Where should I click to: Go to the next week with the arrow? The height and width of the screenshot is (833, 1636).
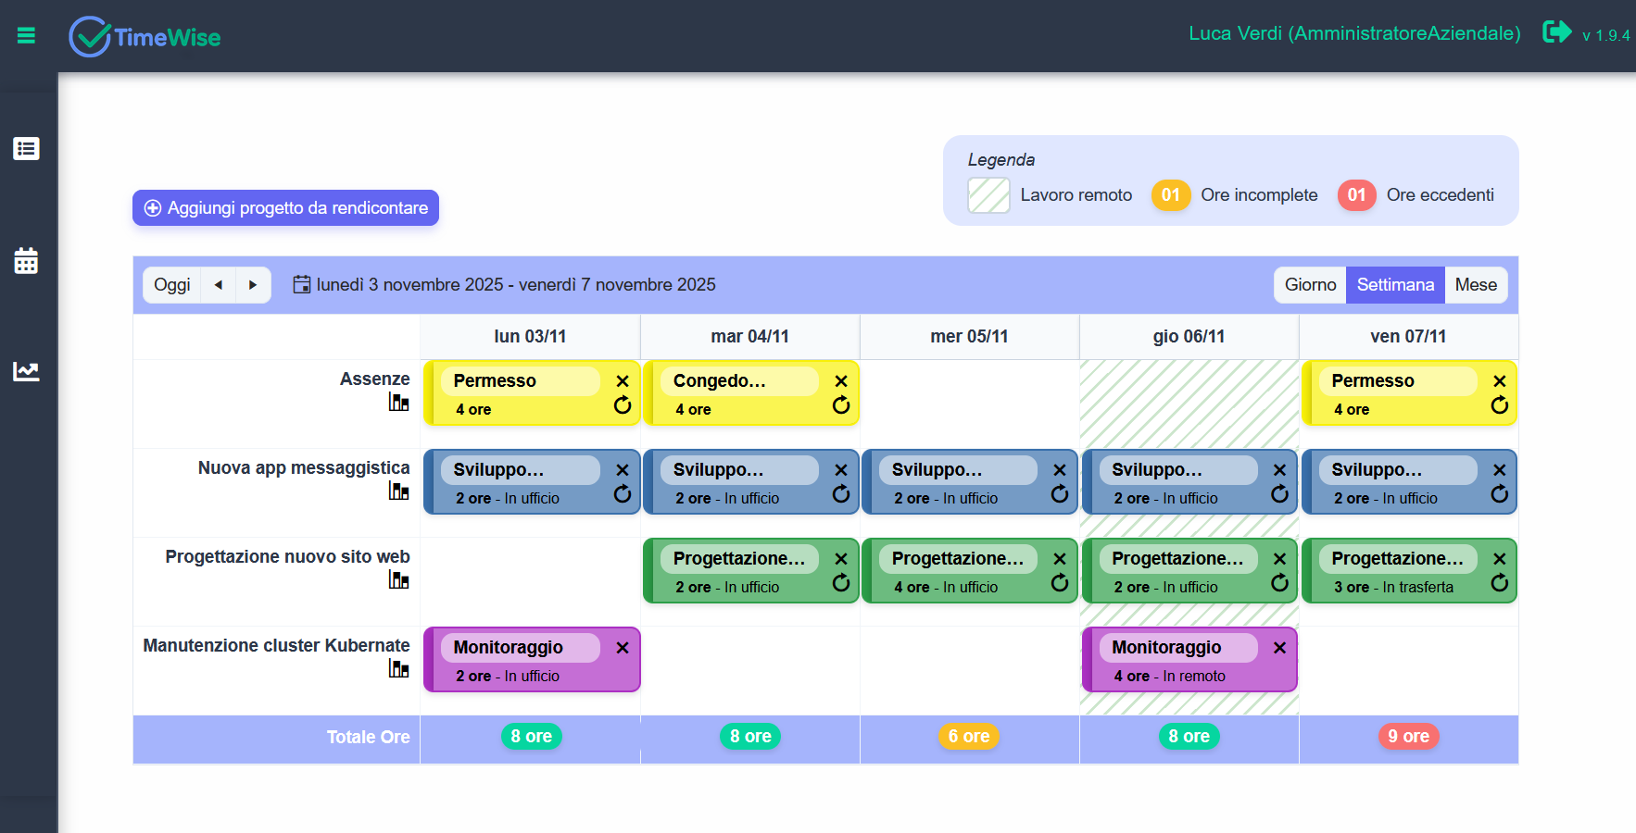tap(253, 284)
